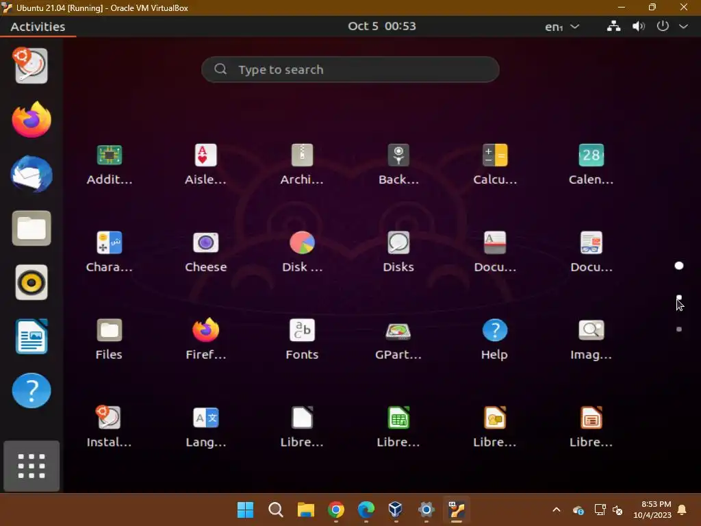
Task: Open LibreOffice Writer in the dock
Action: 31,336
